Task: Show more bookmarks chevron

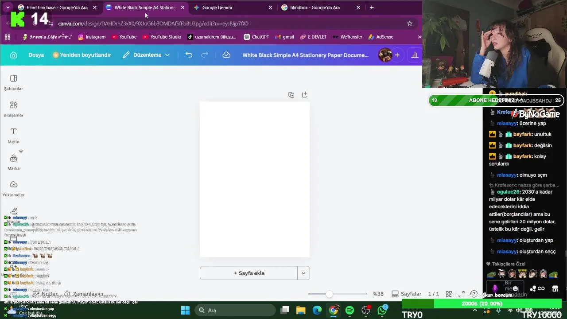Action: tap(419, 37)
